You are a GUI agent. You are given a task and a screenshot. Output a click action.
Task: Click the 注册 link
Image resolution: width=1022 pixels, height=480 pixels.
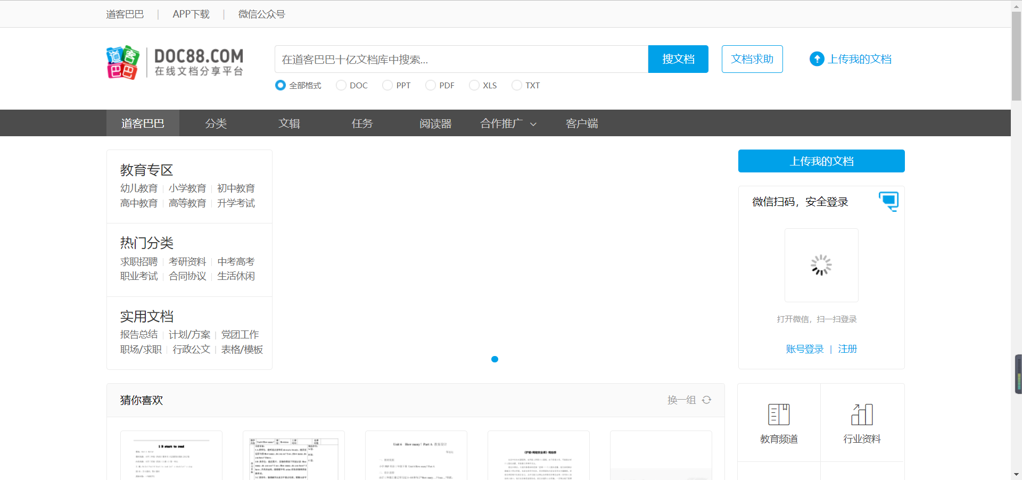[x=847, y=349]
